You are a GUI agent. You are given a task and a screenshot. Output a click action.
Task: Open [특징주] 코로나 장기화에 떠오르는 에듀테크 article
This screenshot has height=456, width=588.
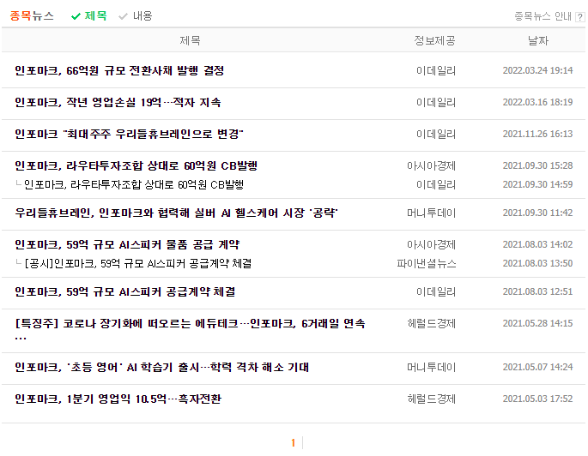click(x=190, y=329)
